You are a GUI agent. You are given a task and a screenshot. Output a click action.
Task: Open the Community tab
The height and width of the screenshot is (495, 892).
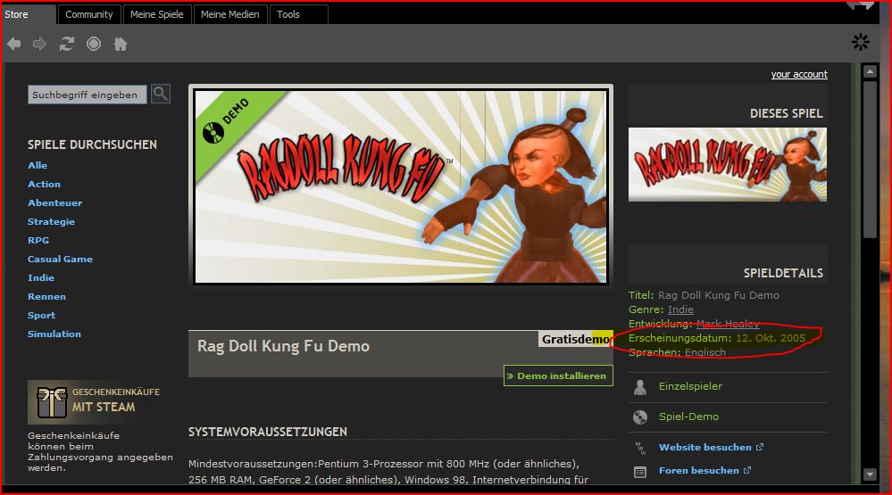coord(88,14)
